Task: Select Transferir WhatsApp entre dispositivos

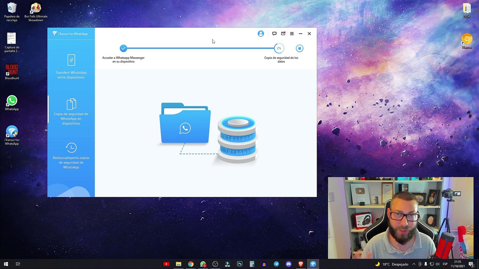Action: 71,67
